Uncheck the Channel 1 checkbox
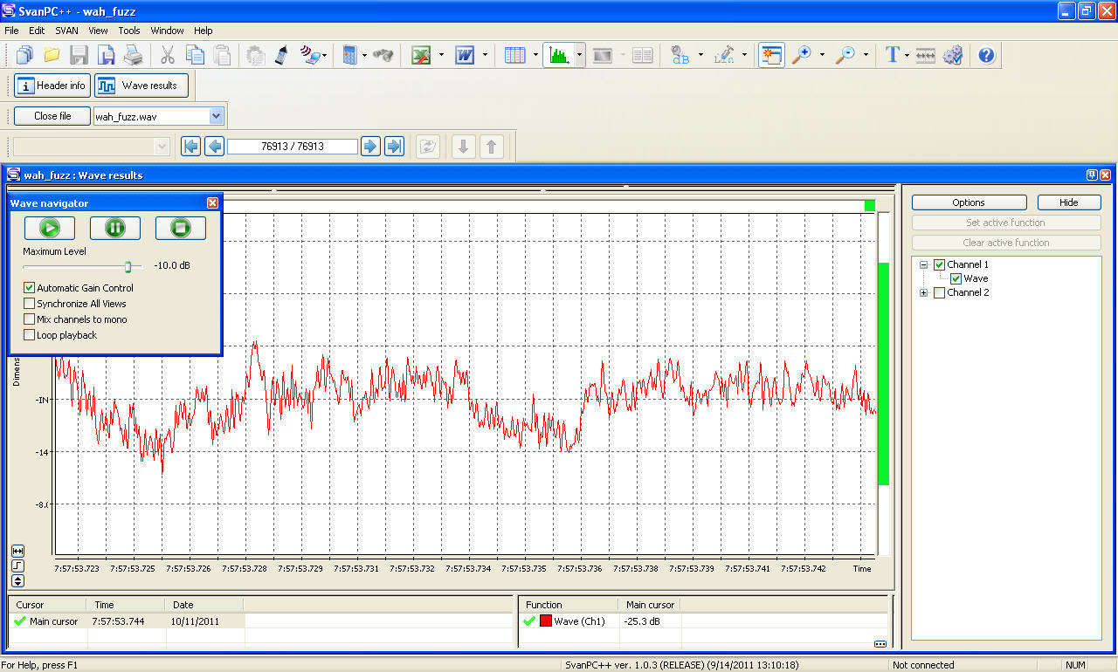This screenshot has width=1118, height=672. coord(940,264)
